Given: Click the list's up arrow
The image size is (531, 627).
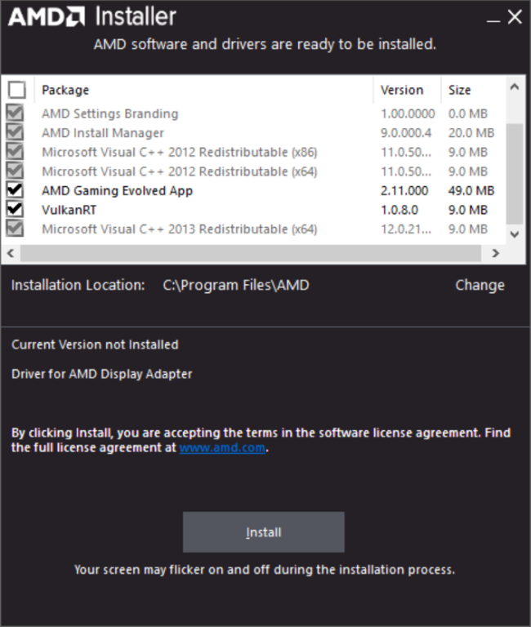Looking at the screenshot, I should 515,87.
